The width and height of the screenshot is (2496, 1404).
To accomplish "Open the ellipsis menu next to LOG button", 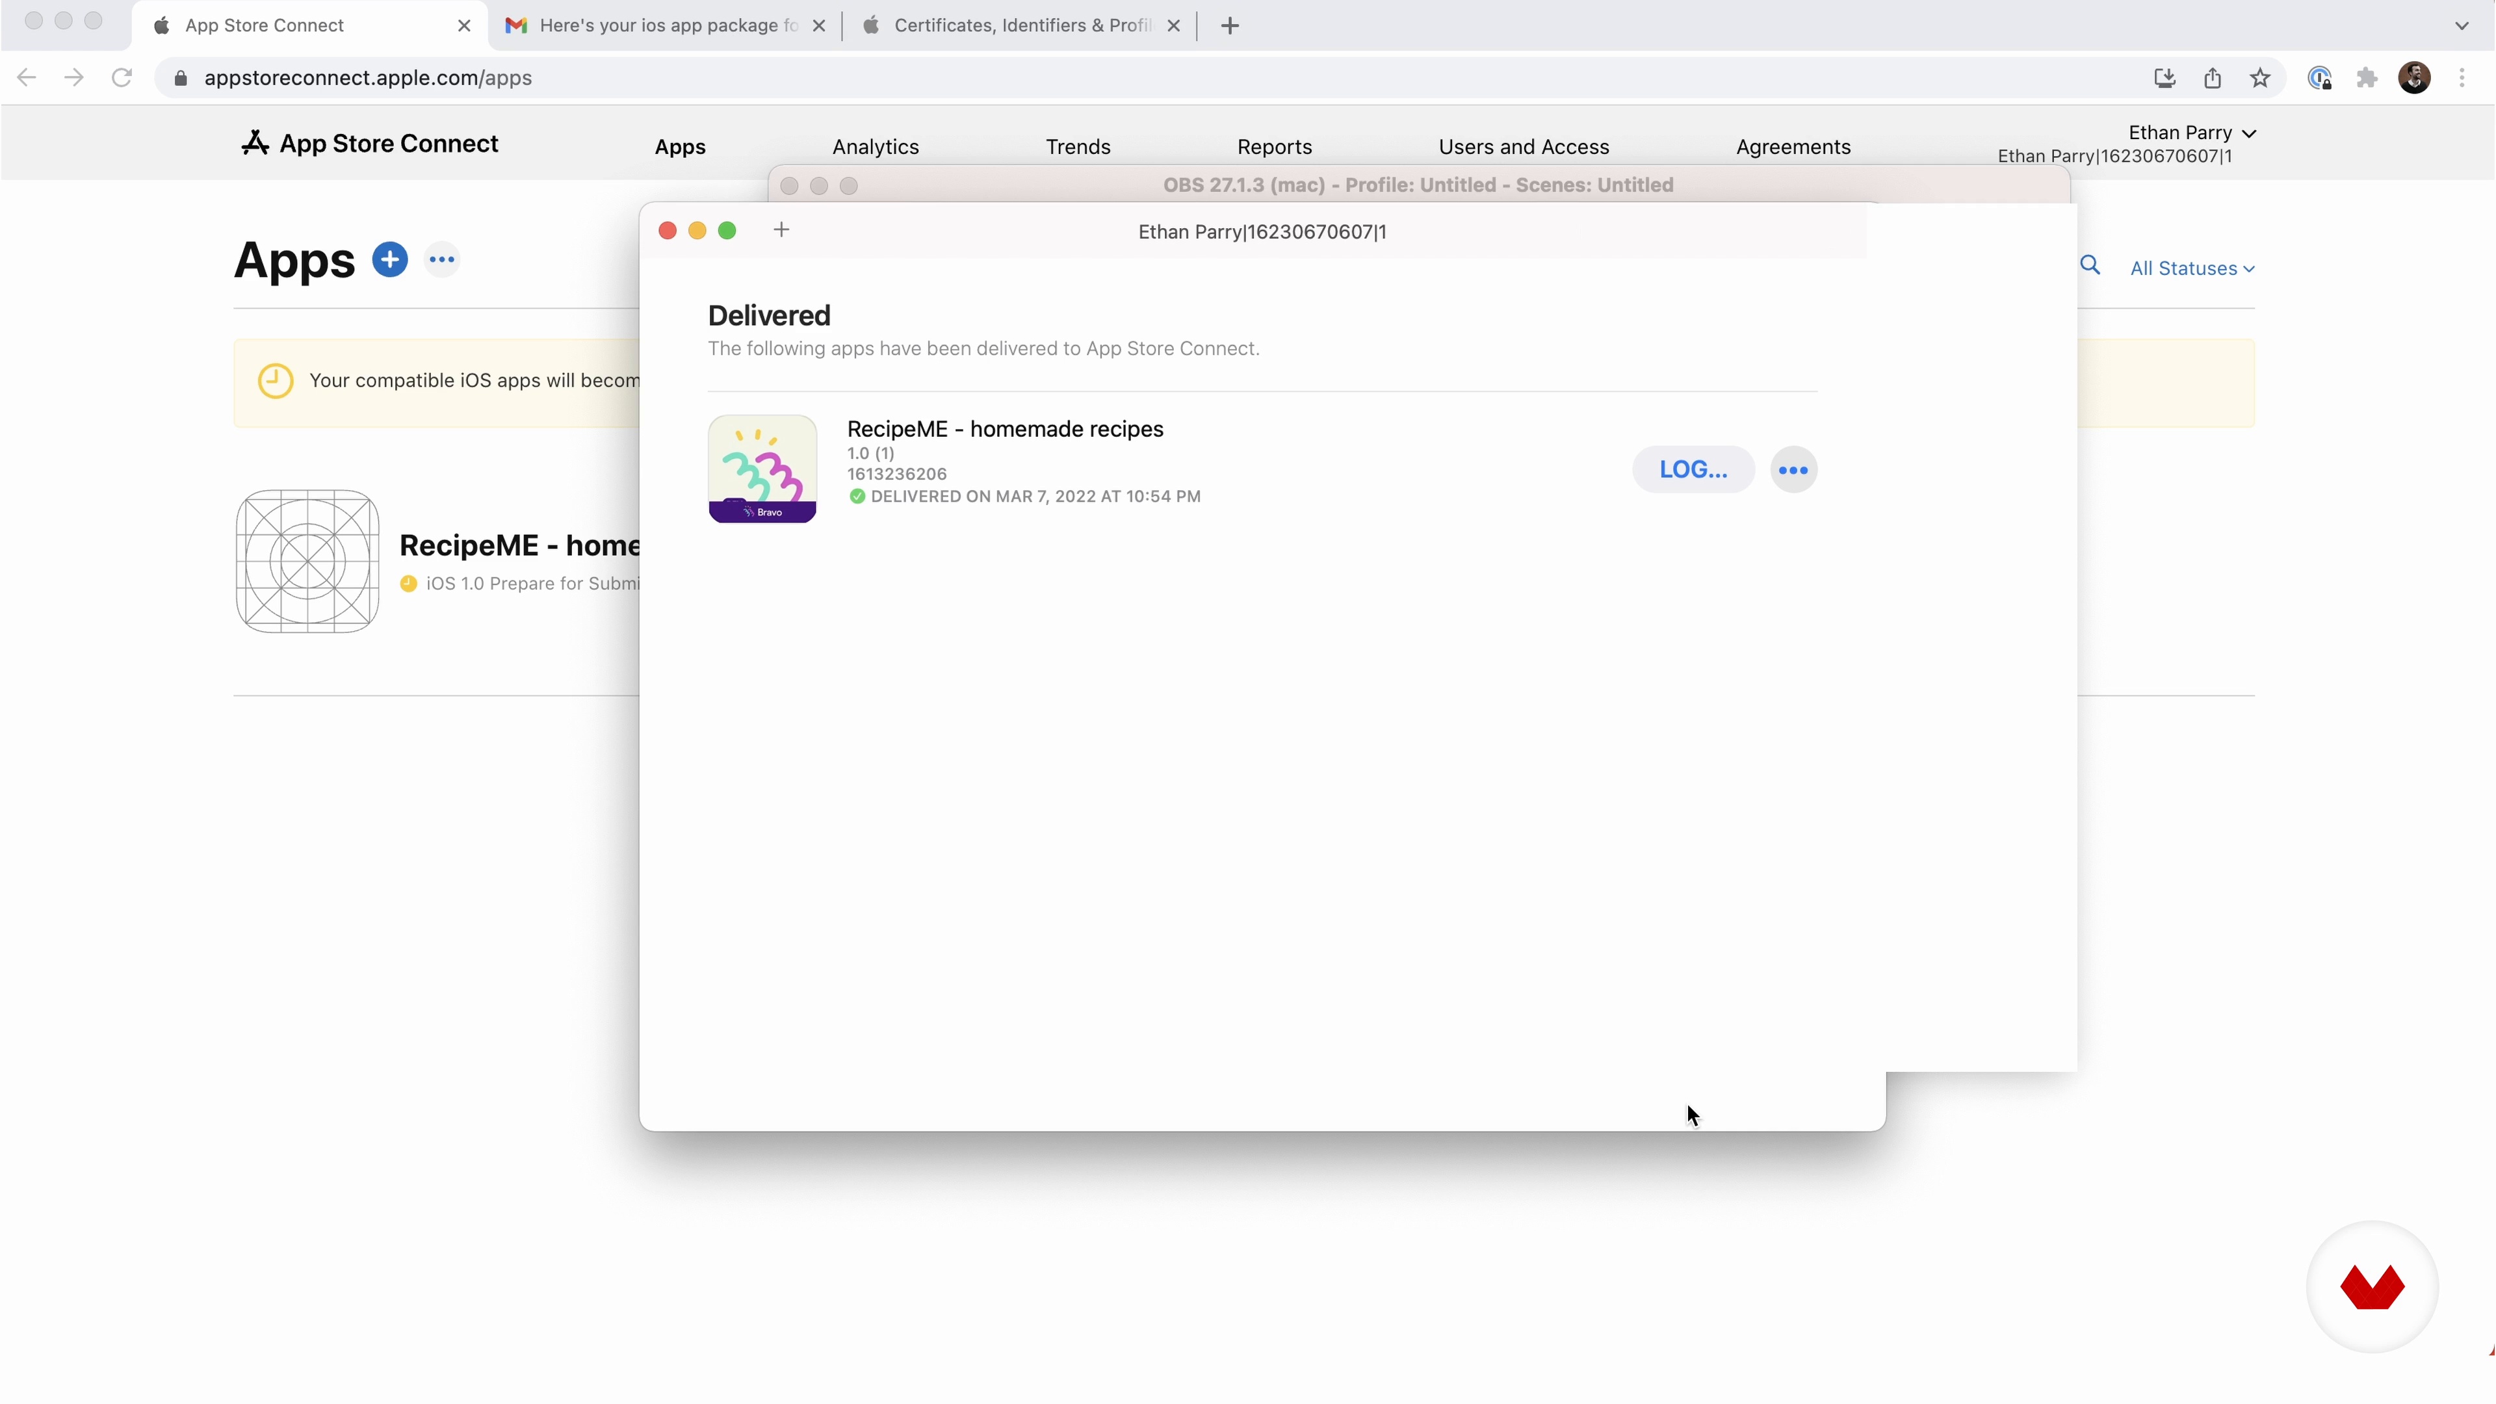I will [1793, 470].
